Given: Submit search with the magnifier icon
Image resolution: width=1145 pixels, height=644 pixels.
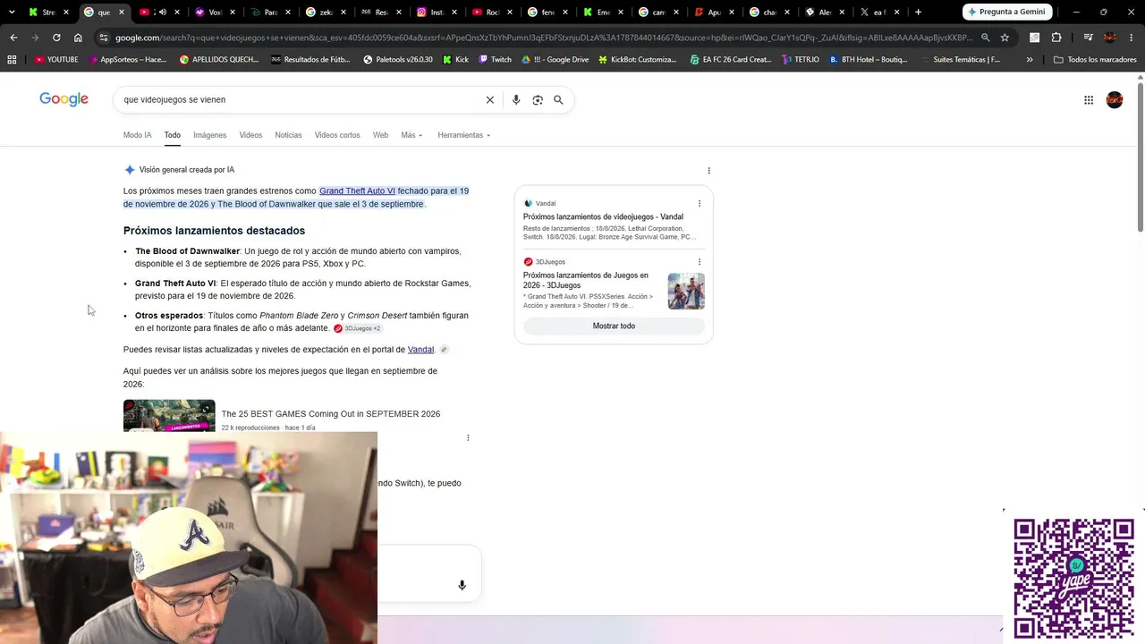Looking at the screenshot, I should pyautogui.click(x=558, y=100).
